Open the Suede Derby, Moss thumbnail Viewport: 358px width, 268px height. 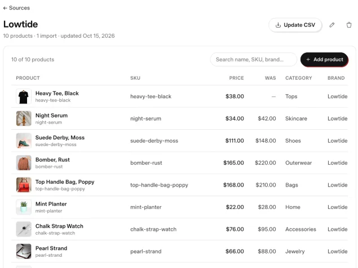[24, 140]
